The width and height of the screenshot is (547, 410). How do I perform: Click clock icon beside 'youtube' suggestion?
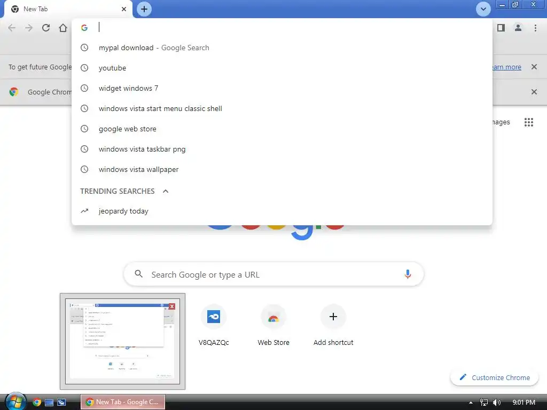[84, 68]
